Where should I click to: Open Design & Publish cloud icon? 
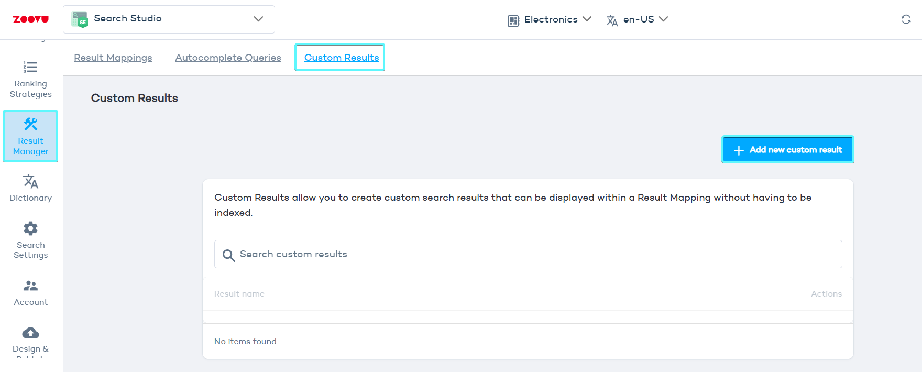30,333
